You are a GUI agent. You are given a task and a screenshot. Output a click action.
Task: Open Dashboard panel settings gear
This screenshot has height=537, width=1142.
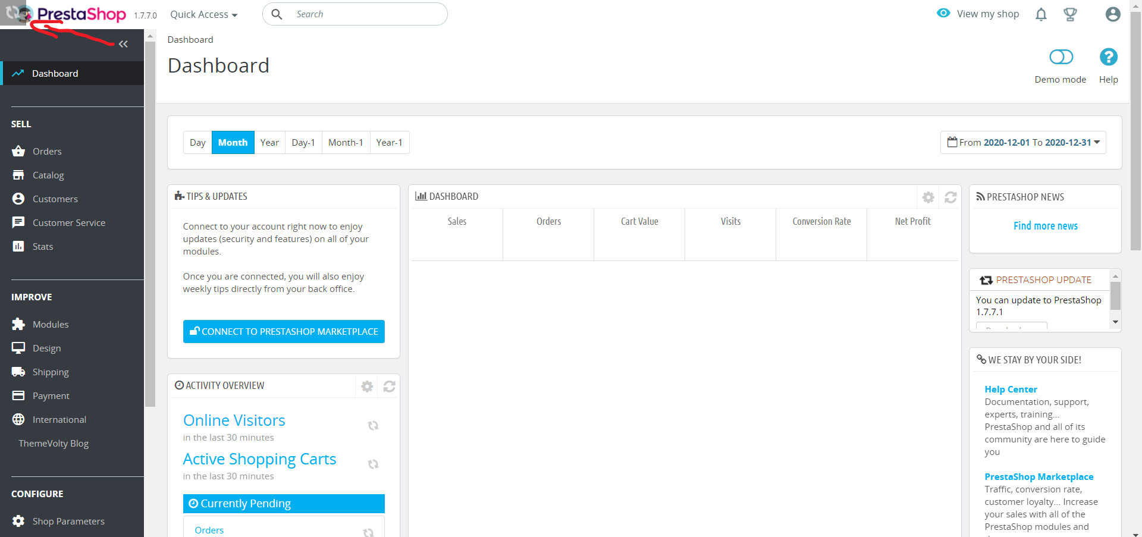point(928,197)
